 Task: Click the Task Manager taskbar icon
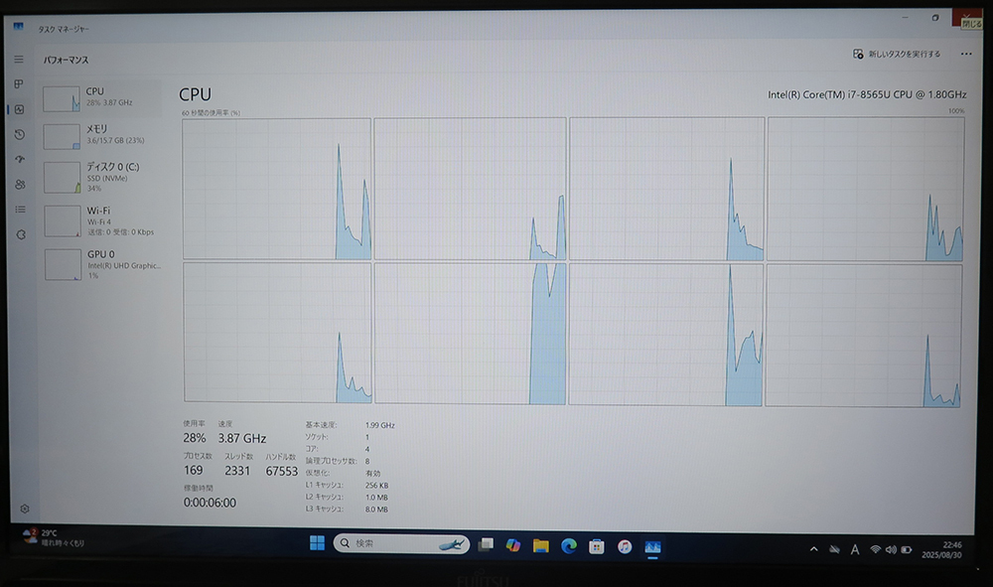click(x=653, y=546)
